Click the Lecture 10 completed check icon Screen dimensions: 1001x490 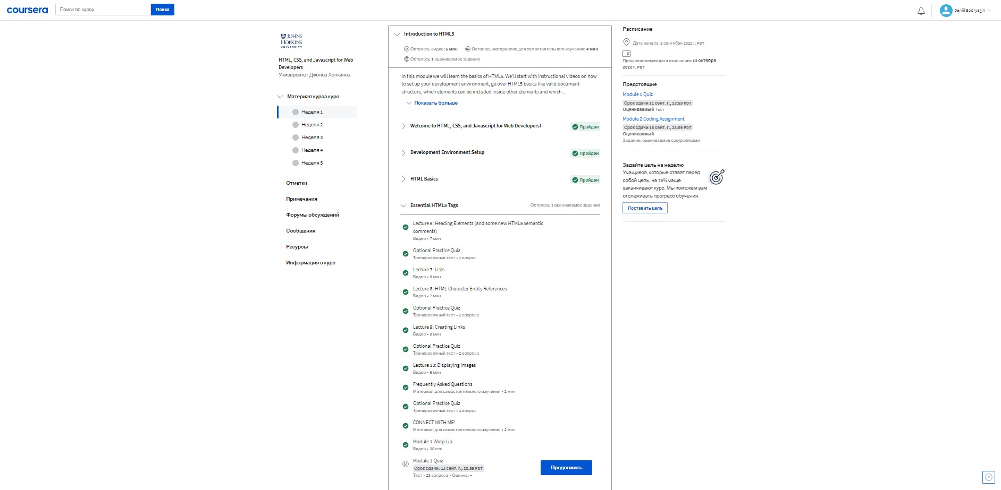406,368
